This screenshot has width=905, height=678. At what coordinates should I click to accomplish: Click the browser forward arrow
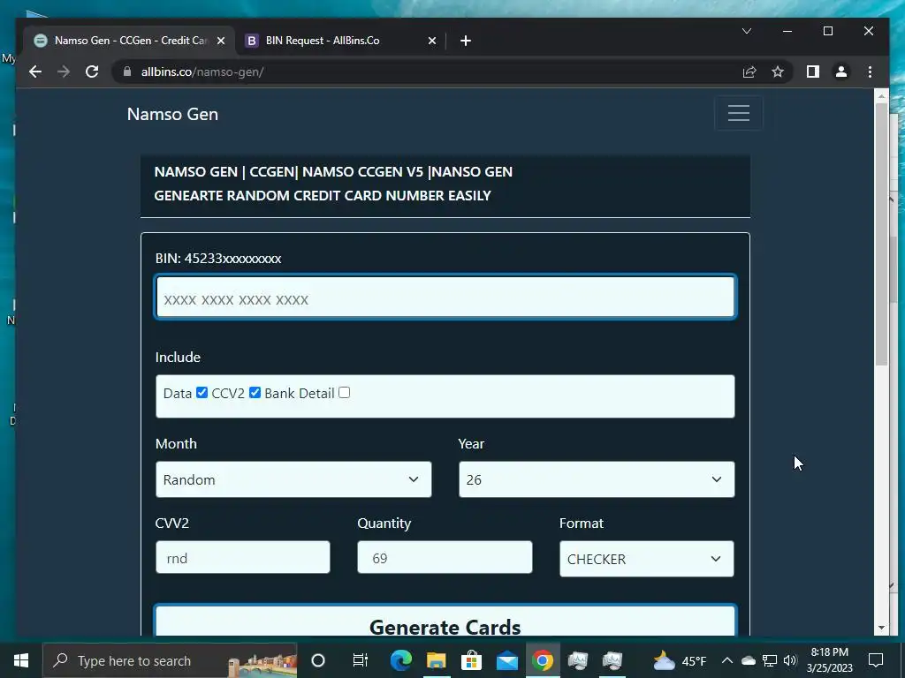coord(64,72)
